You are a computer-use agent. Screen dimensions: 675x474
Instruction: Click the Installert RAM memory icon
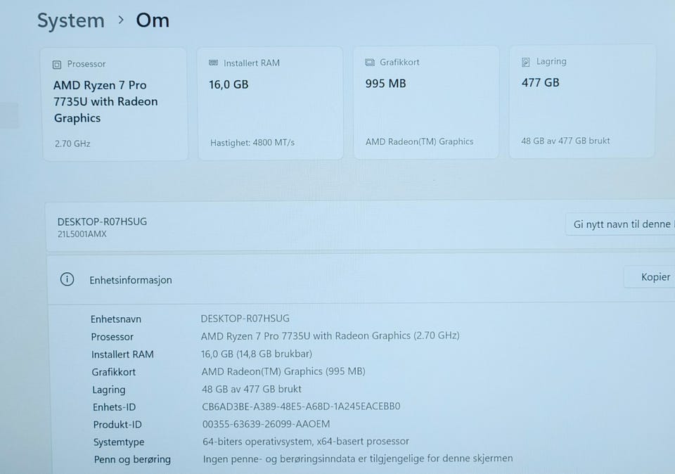[214, 63]
